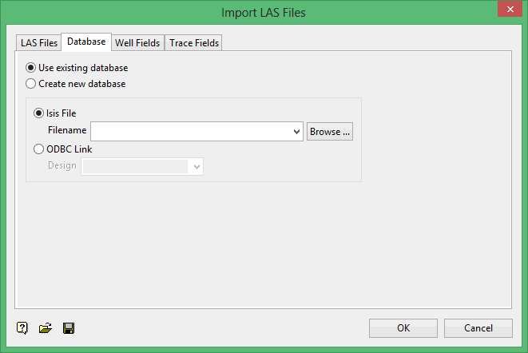Viewport: 528px width, 353px height.
Task: Go to the Trace Fields tab
Action: click(x=193, y=43)
